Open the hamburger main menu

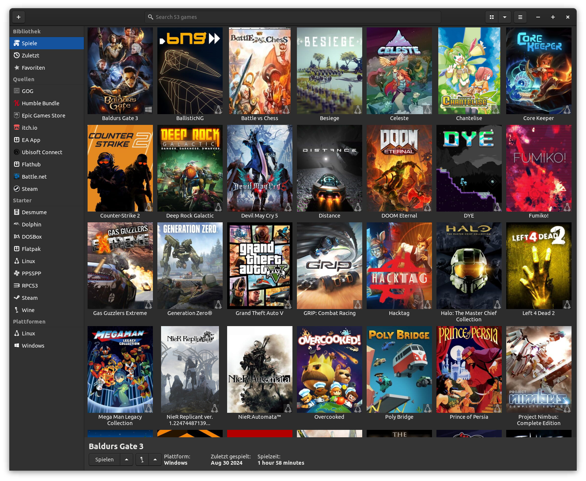pyautogui.click(x=520, y=17)
